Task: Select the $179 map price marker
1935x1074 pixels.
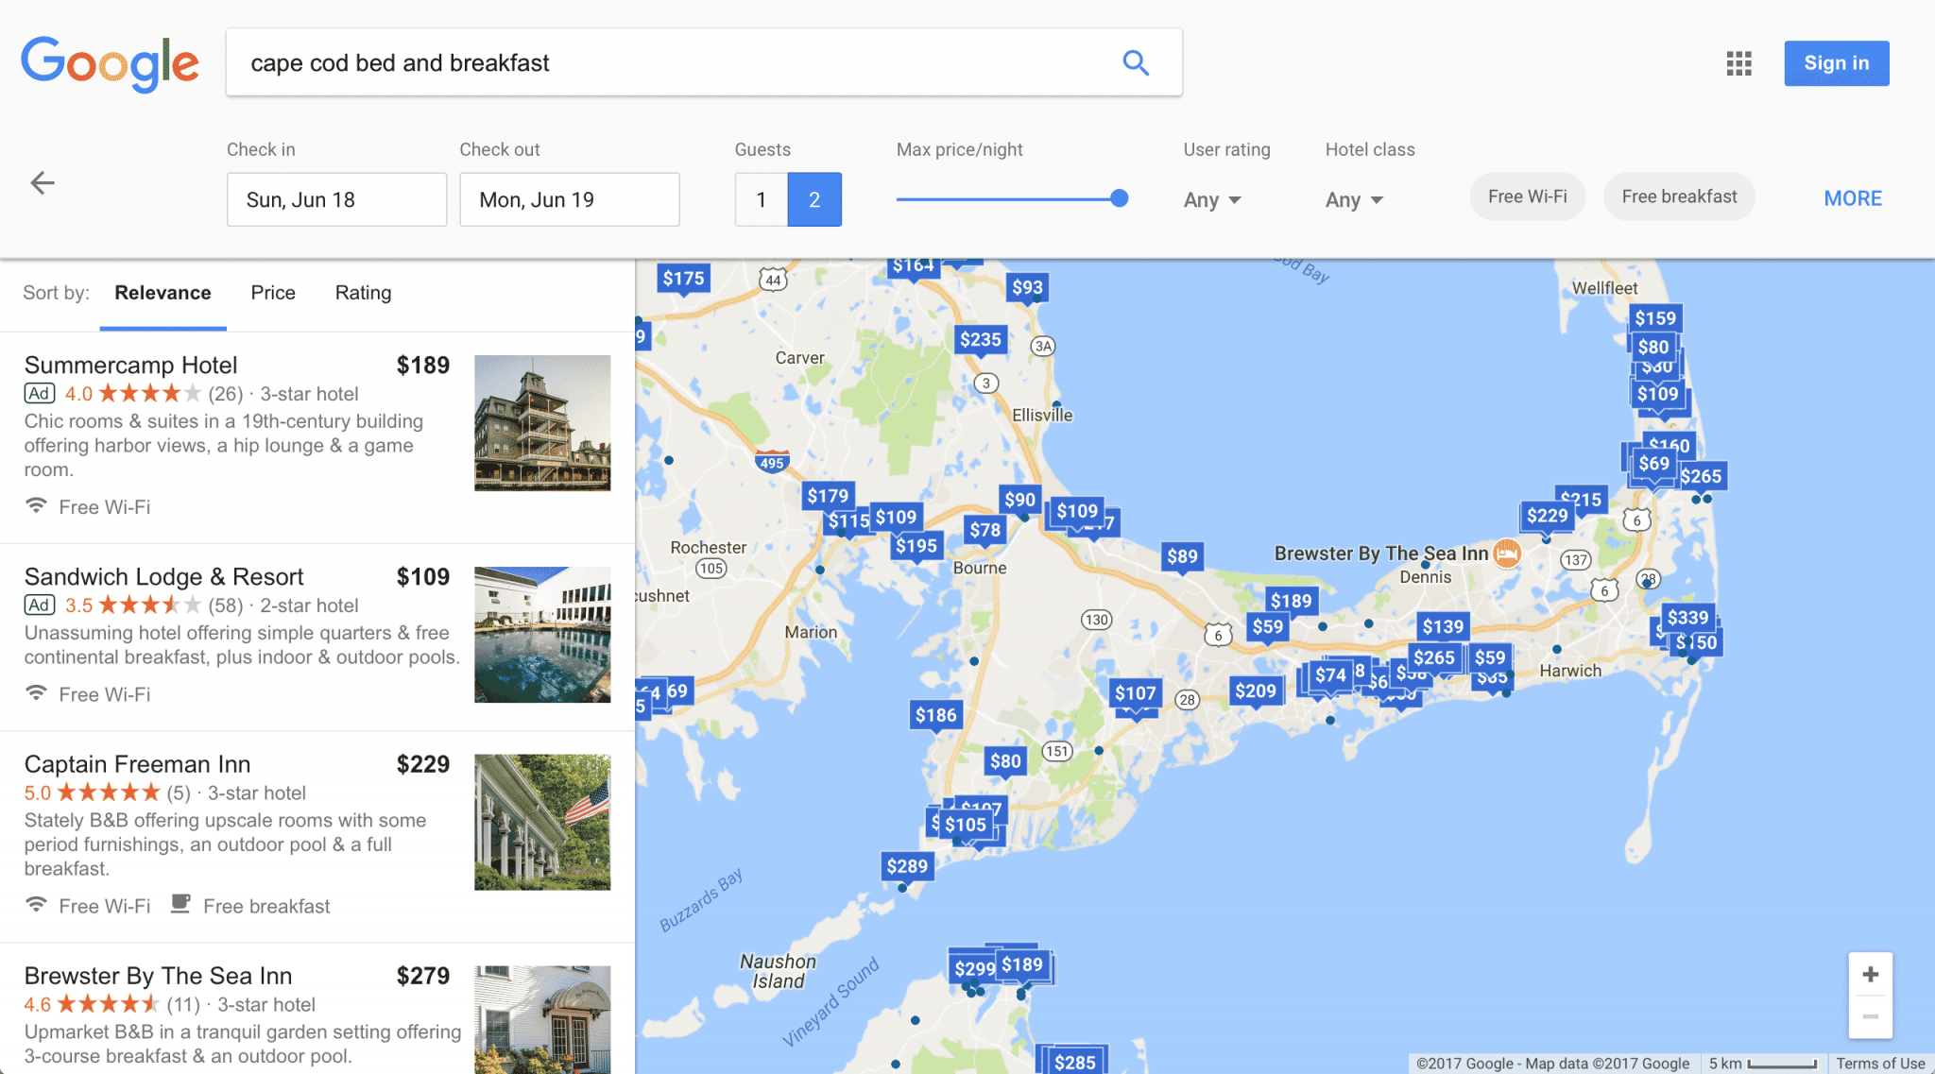Action: click(828, 495)
